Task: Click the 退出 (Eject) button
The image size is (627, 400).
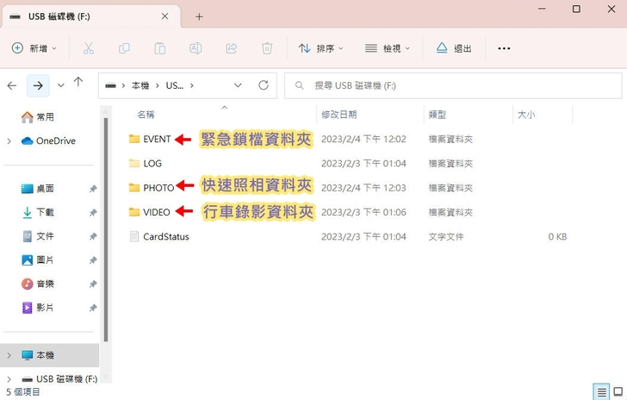Action: point(454,48)
